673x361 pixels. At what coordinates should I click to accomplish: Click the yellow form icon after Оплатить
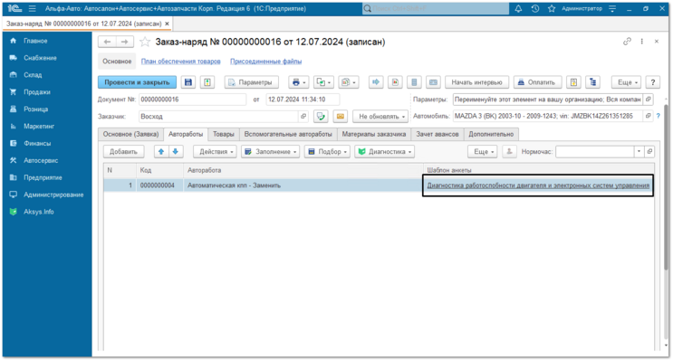tap(573, 82)
